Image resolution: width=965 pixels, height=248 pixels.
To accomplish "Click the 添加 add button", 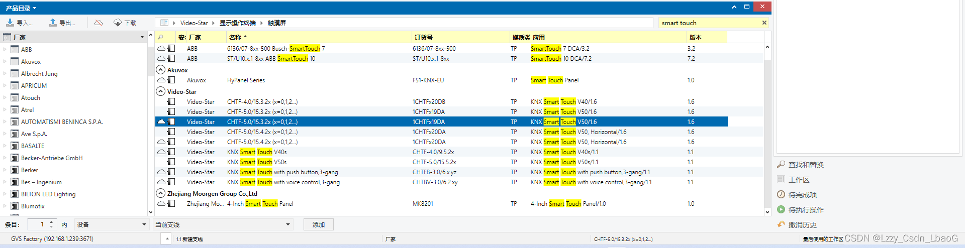I will (x=319, y=224).
